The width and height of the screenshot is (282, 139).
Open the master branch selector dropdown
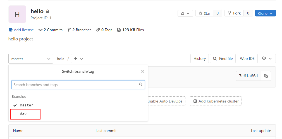pos(31,59)
